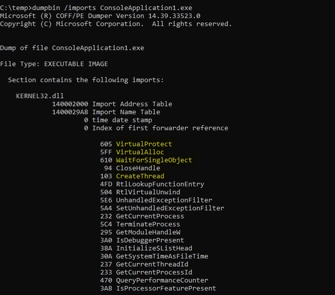
Task: Click the IsDebuggerPresent import line
Action: [x=150, y=240]
